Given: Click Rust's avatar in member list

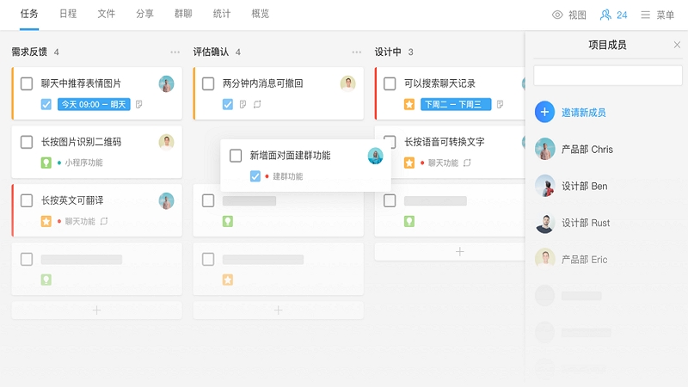Looking at the screenshot, I should pos(544,223).
